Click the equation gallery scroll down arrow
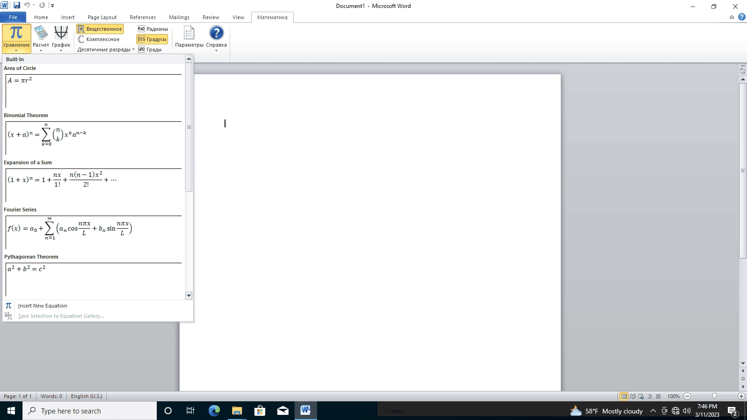Viewport: 747px width, 420px height. click(x=189, y=295)
